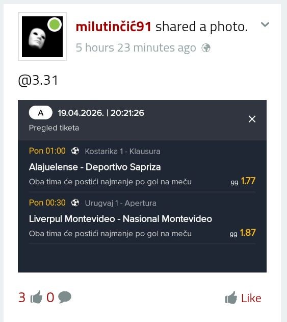Click the soccer ball icon beside Kostarika 1
The height and width of the screenshot is (322, 287).
click(x=75, y=151)
